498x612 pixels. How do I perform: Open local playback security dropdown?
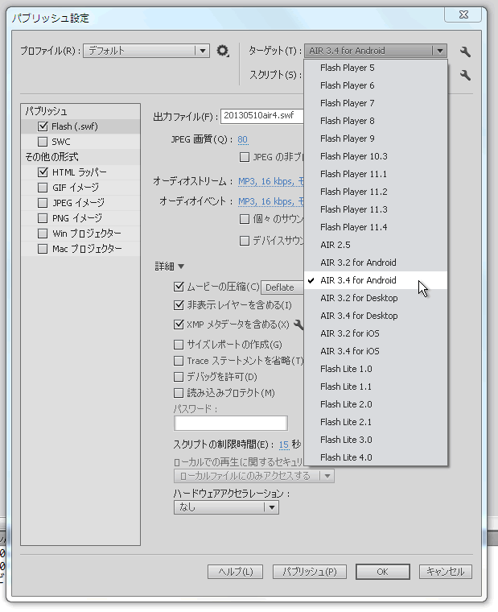[x=254, y=476]
